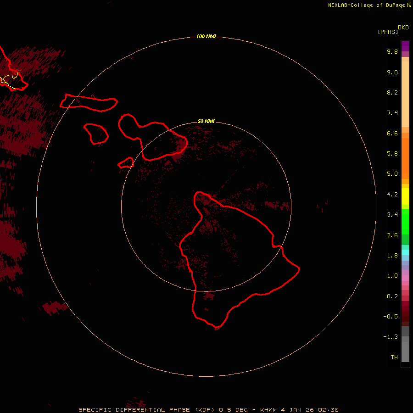Click inside the Lanai island outline
This screenshot has height=413, width=413.
click(x=96, y=134)
